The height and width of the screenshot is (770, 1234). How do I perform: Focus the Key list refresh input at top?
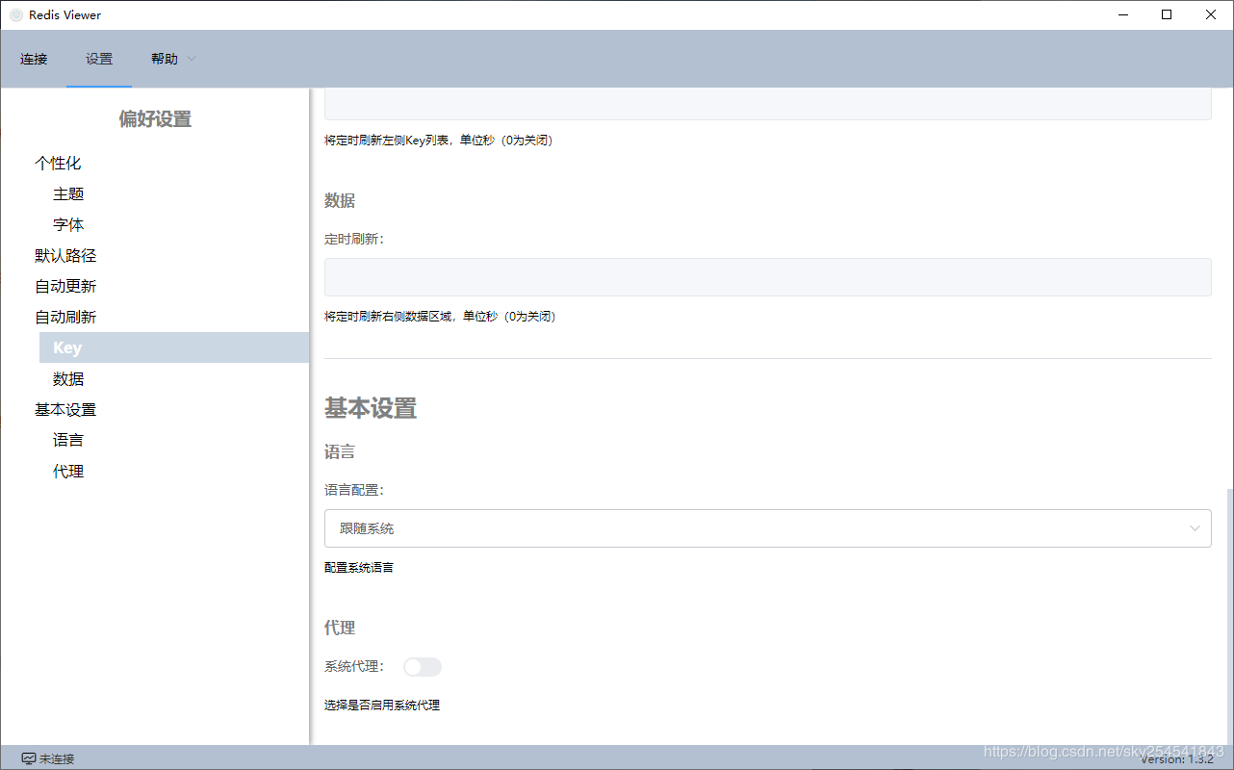point(767,104)
